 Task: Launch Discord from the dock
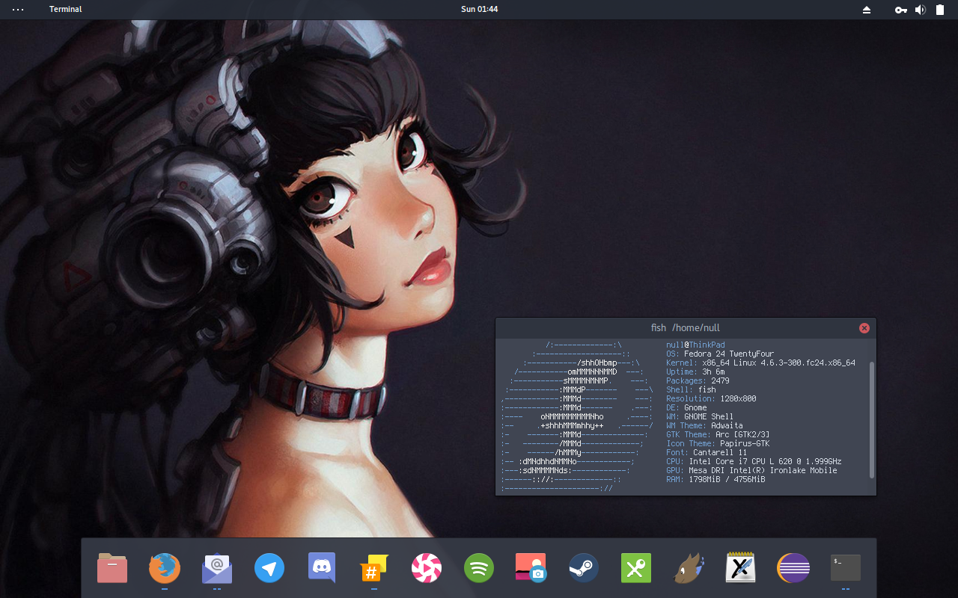tap(322, 568)
